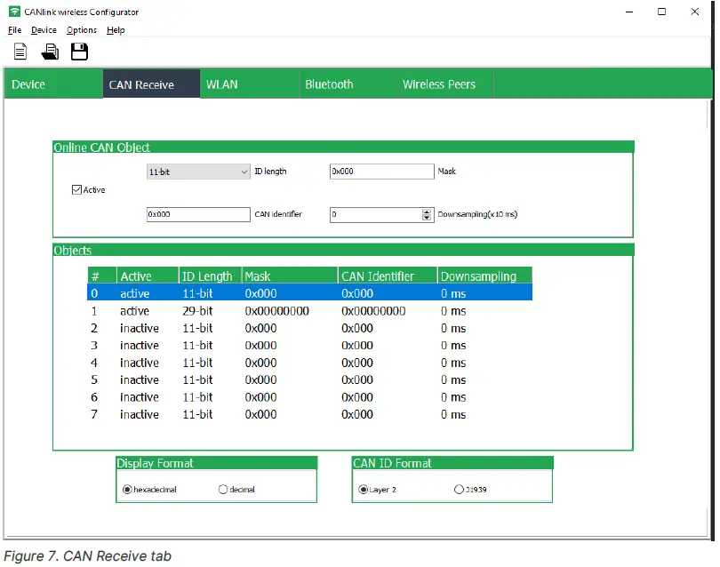Toggle the Active checkbox
Image resolution: width=720 pixels, height=567 pixels.
tap(76, 189)
